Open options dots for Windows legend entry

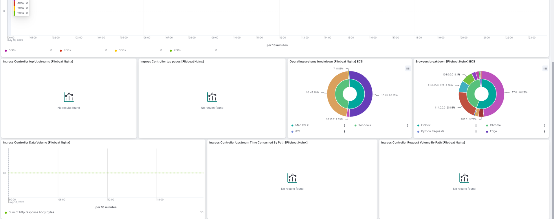407,125
